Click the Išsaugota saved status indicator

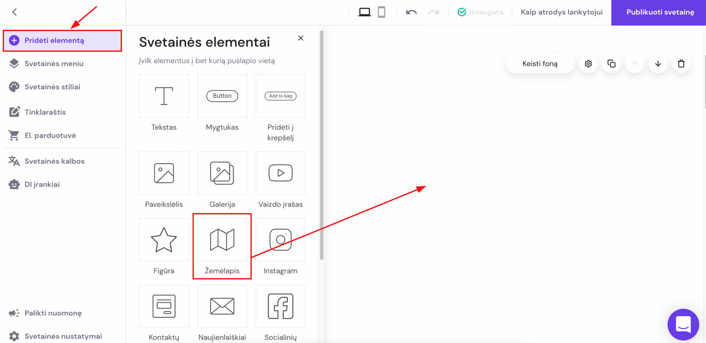point(480,12)
